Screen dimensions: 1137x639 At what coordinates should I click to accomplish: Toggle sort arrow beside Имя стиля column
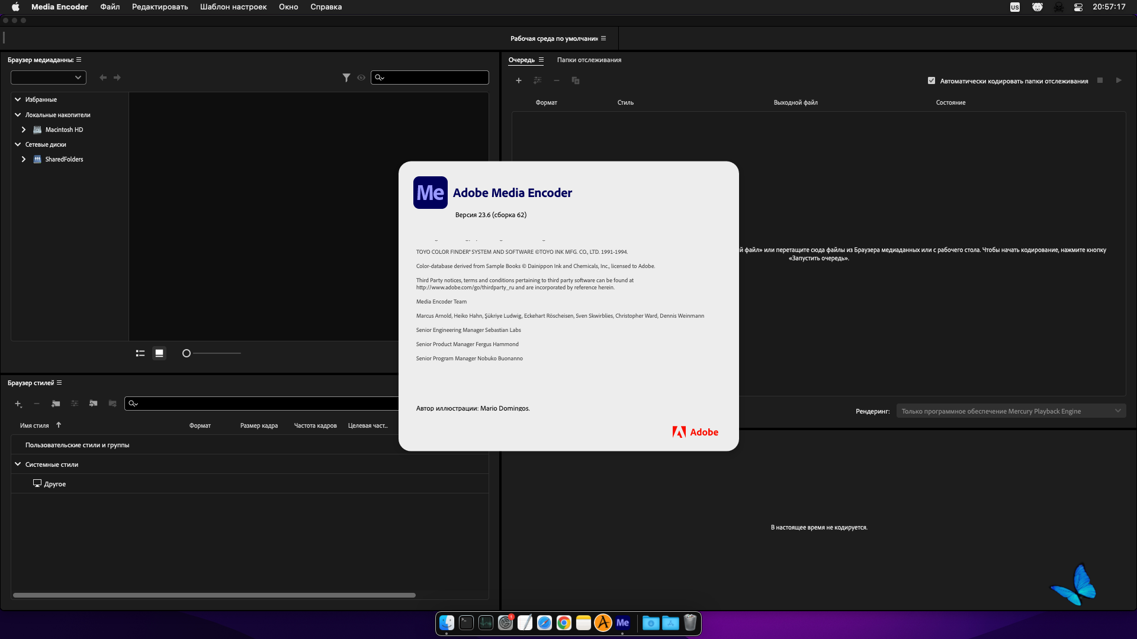click(59, 425)
